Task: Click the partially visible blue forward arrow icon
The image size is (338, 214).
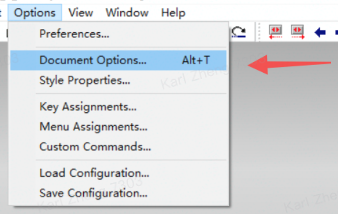Action: [337, 33]
